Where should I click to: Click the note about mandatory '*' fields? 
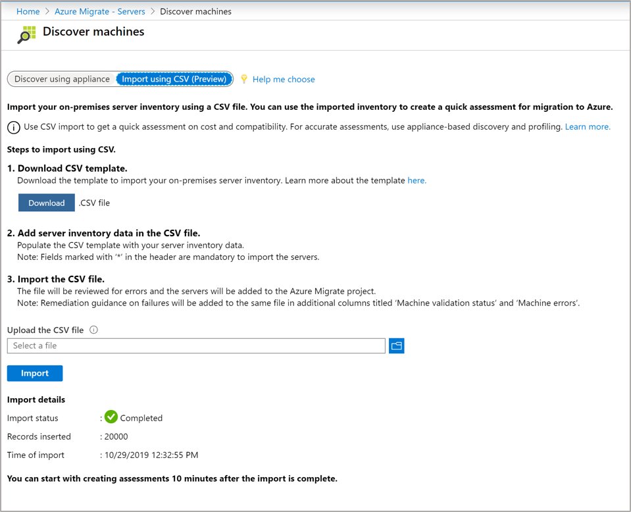click(168, 257)
